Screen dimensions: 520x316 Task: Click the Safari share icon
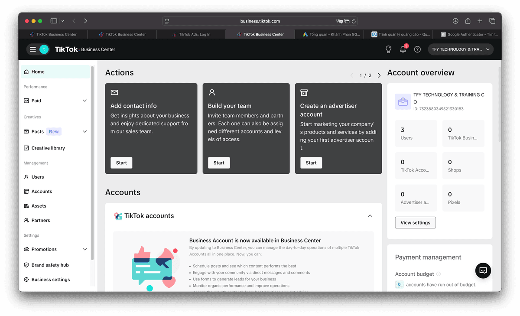pos(468,21)
